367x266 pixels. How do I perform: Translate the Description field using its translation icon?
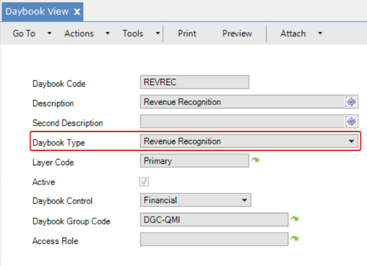coord(351,102)
